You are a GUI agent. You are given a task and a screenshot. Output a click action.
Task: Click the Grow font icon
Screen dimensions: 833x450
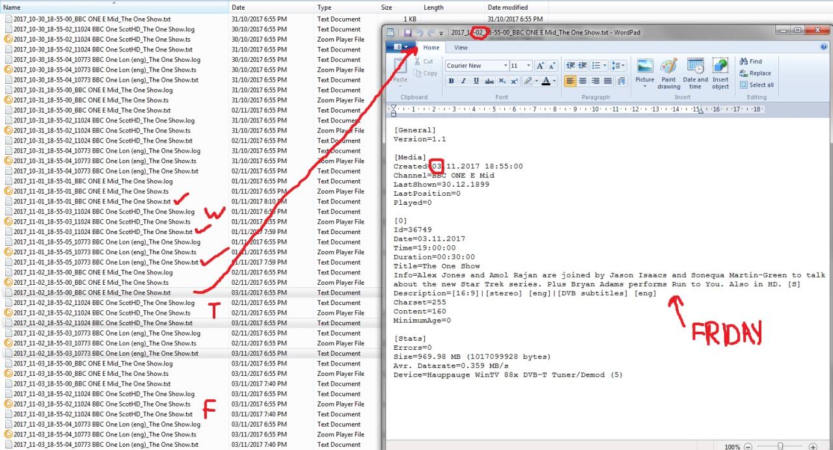click(540, 66)
